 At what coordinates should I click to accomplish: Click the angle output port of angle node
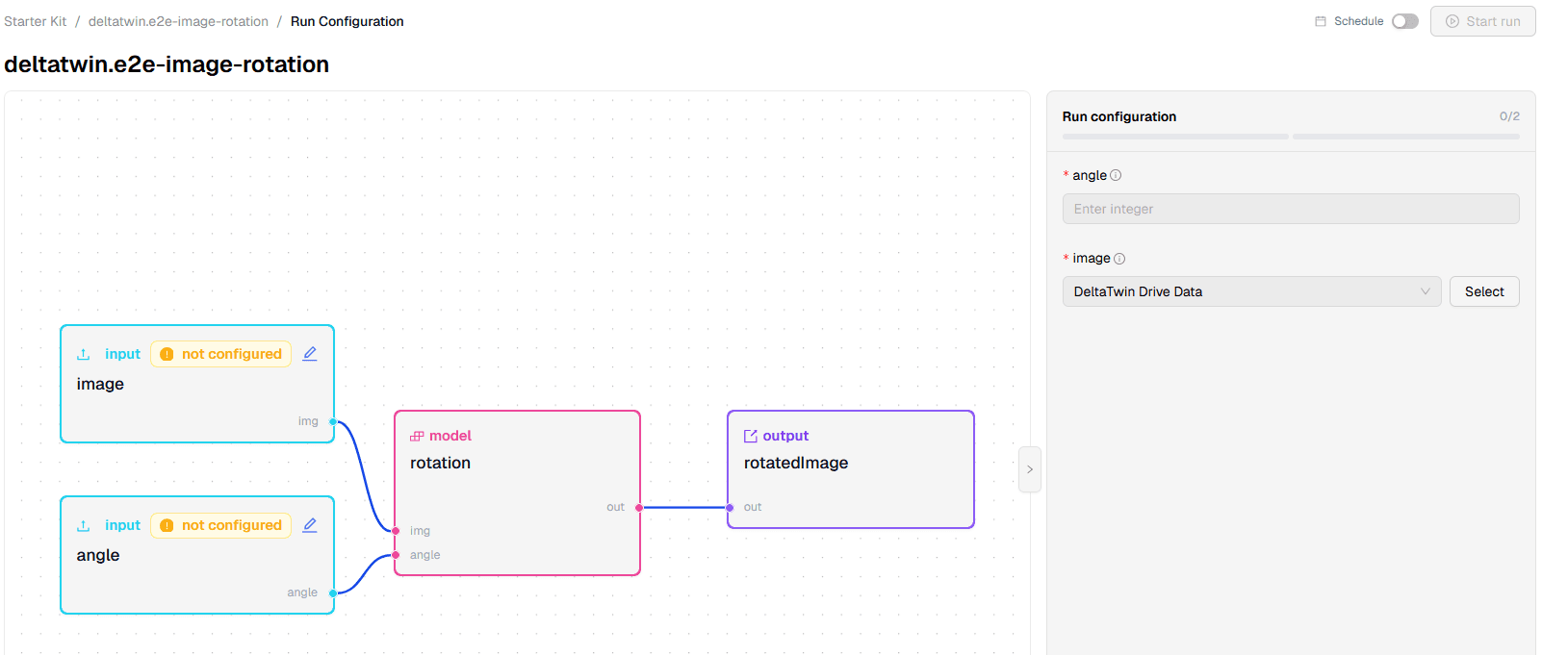click(333, 592)
